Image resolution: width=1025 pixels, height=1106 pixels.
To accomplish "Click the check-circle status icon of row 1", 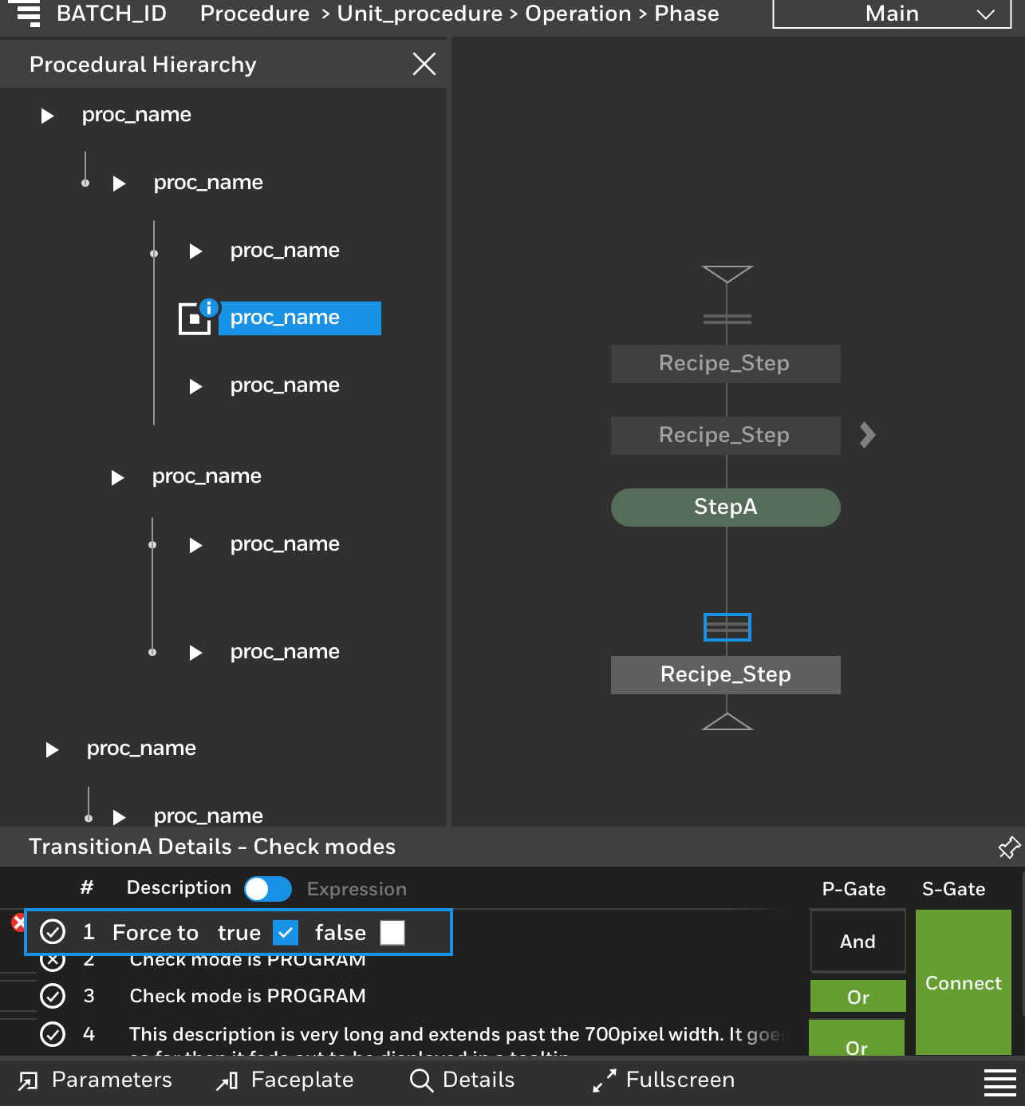I will 53,931.
